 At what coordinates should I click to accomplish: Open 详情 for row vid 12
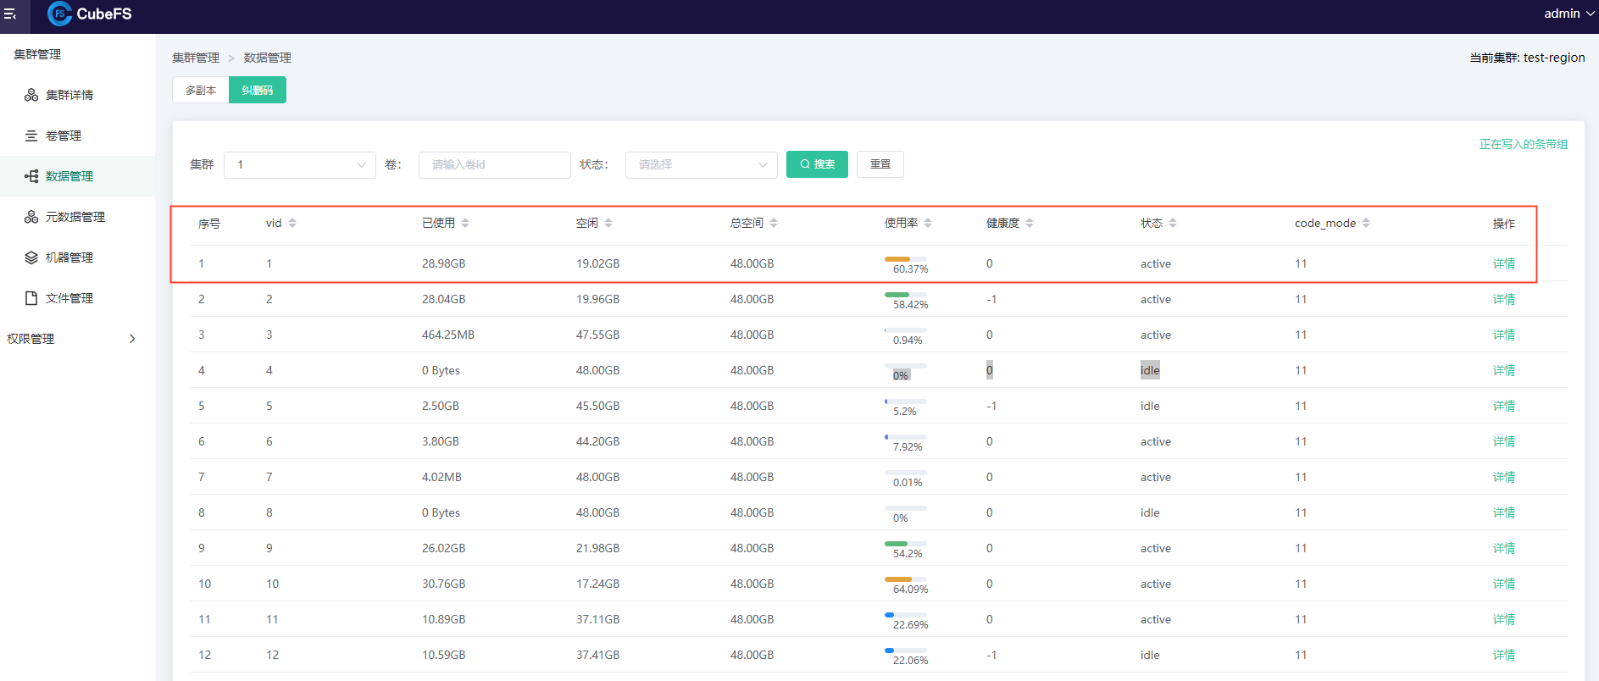click(x=1504, y=655)
